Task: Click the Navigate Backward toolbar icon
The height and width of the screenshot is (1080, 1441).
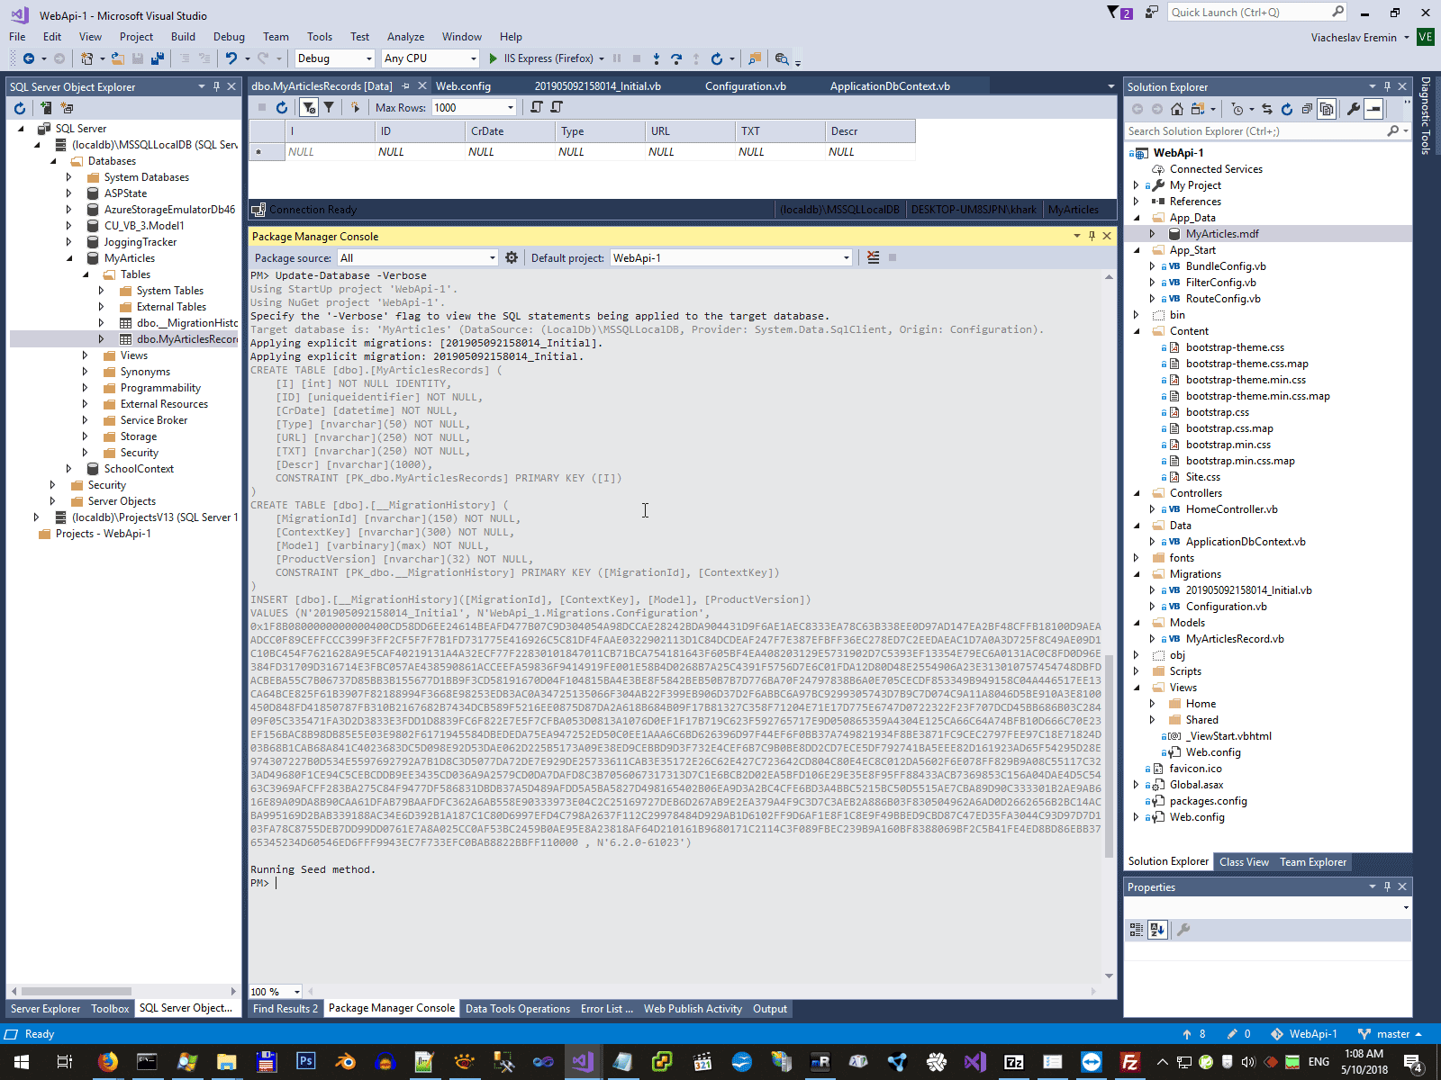Action: [29, 58]
